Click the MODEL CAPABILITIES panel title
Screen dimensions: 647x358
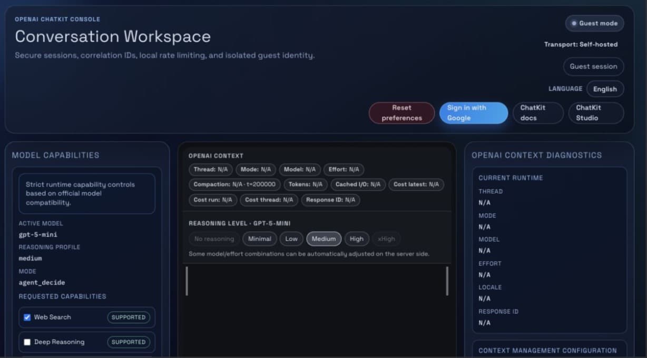click(x=55, y=155)
